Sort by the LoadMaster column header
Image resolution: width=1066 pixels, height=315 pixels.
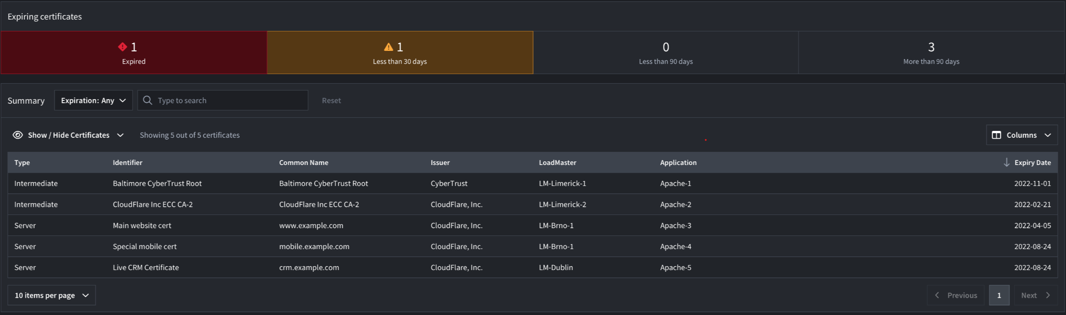(557, 163)
